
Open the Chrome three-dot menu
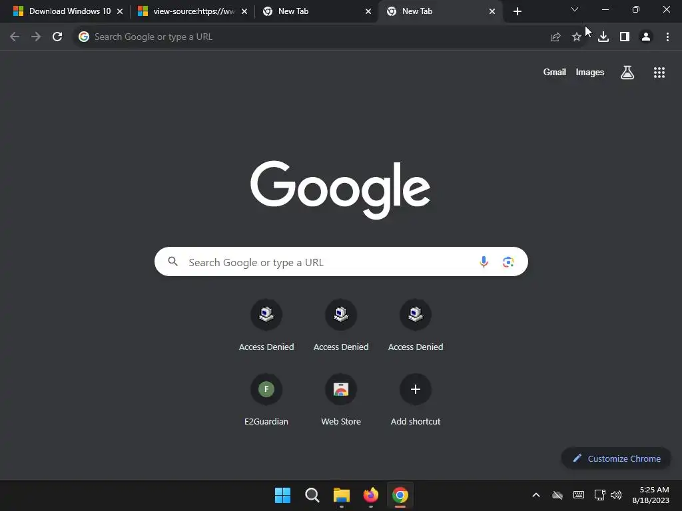(667, 37)
